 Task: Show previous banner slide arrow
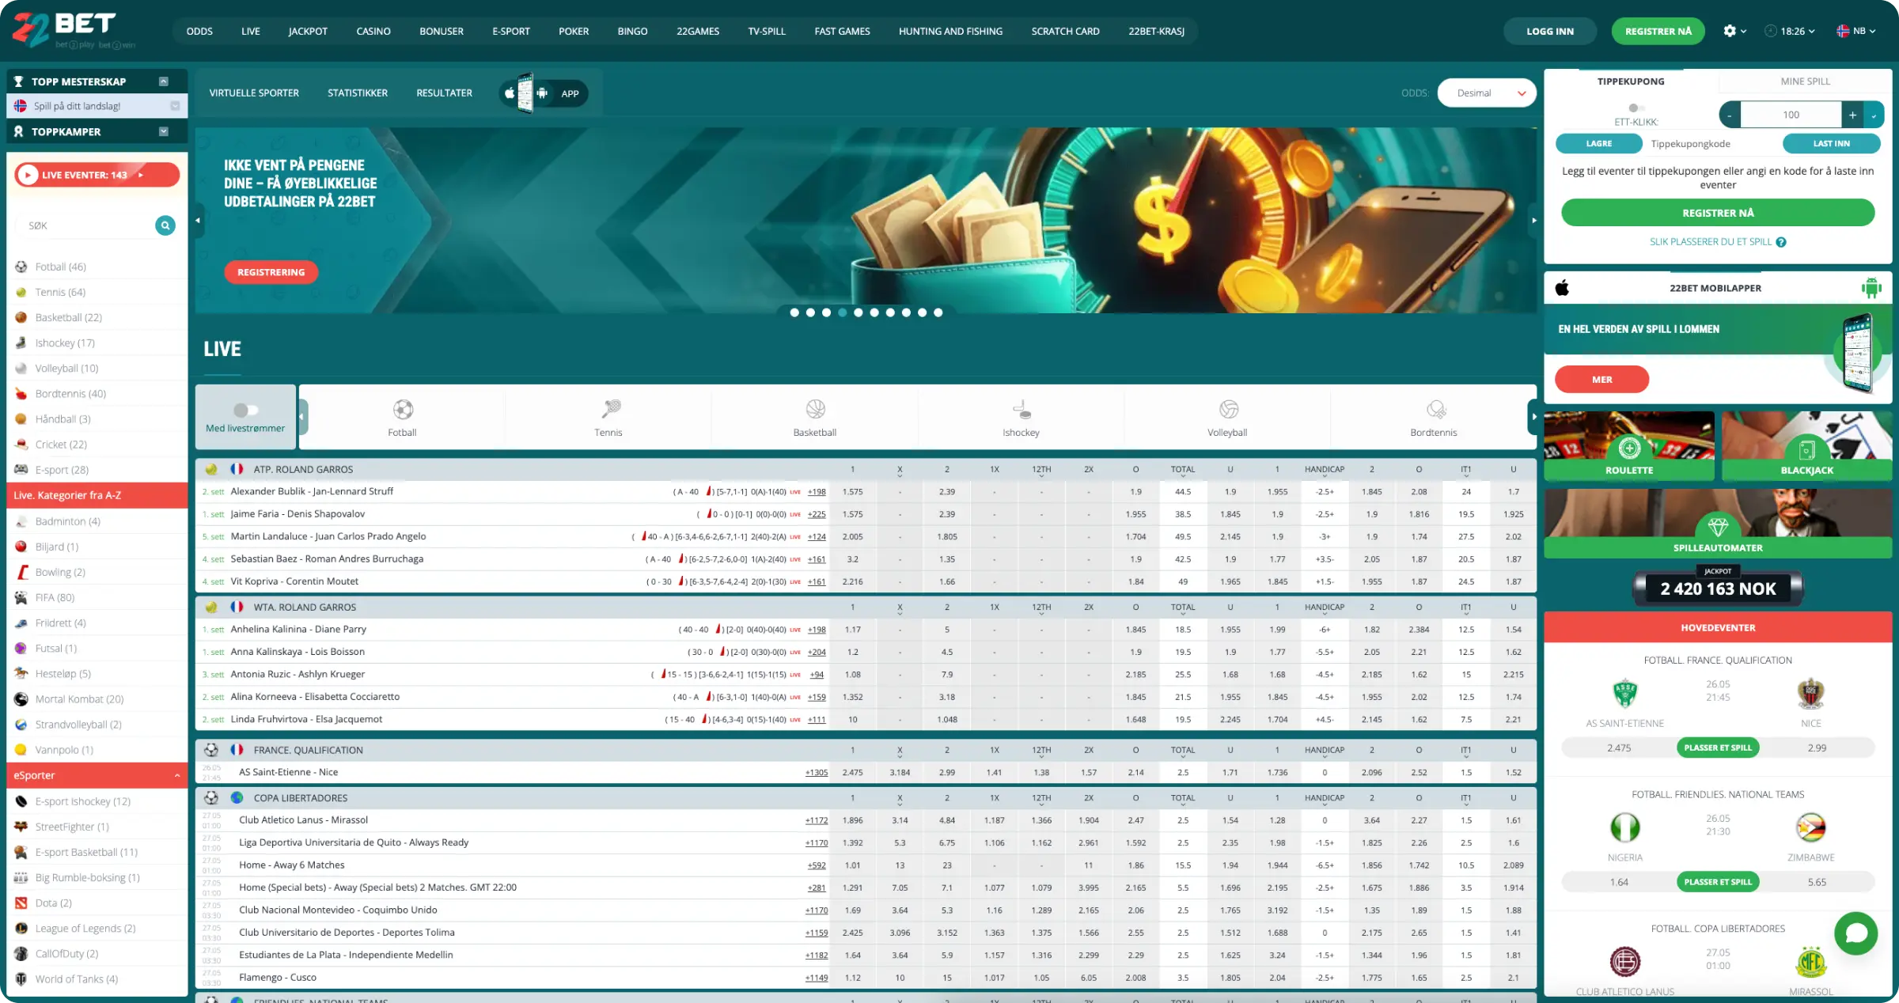tap(199, 221)
